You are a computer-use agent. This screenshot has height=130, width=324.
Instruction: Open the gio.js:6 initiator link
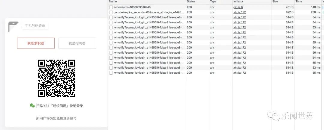[x=238, y=7]
